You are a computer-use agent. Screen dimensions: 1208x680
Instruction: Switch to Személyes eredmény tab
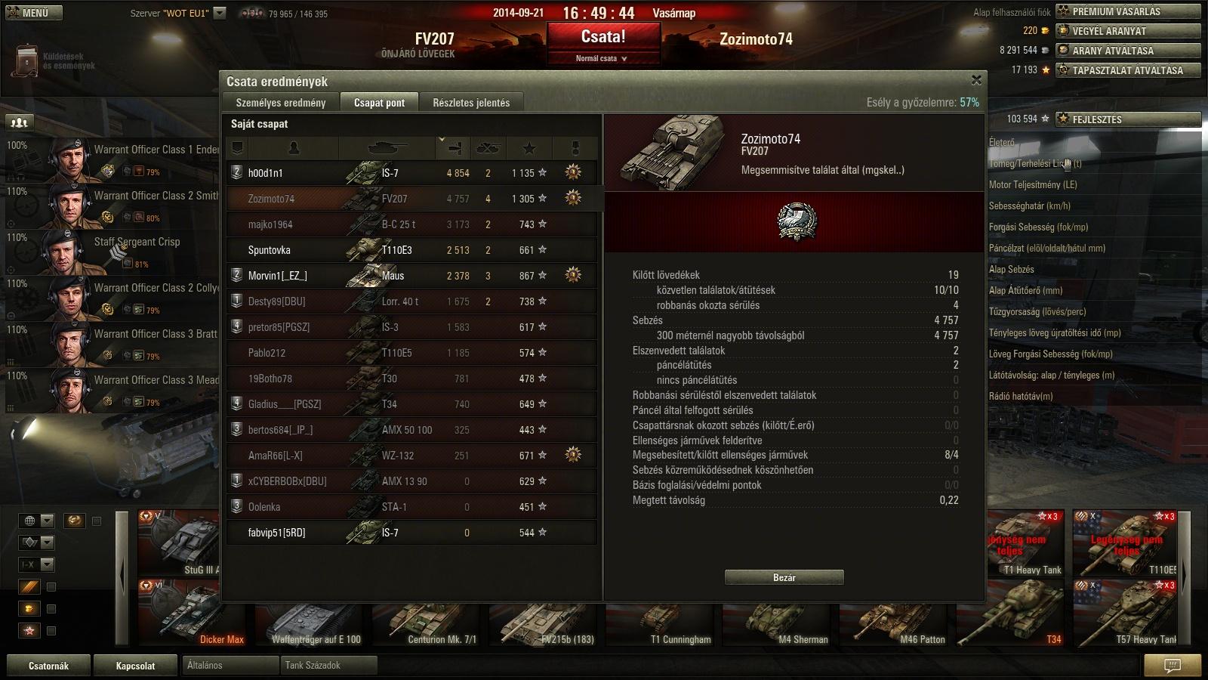pyautogui.click(x=281, y=103)
